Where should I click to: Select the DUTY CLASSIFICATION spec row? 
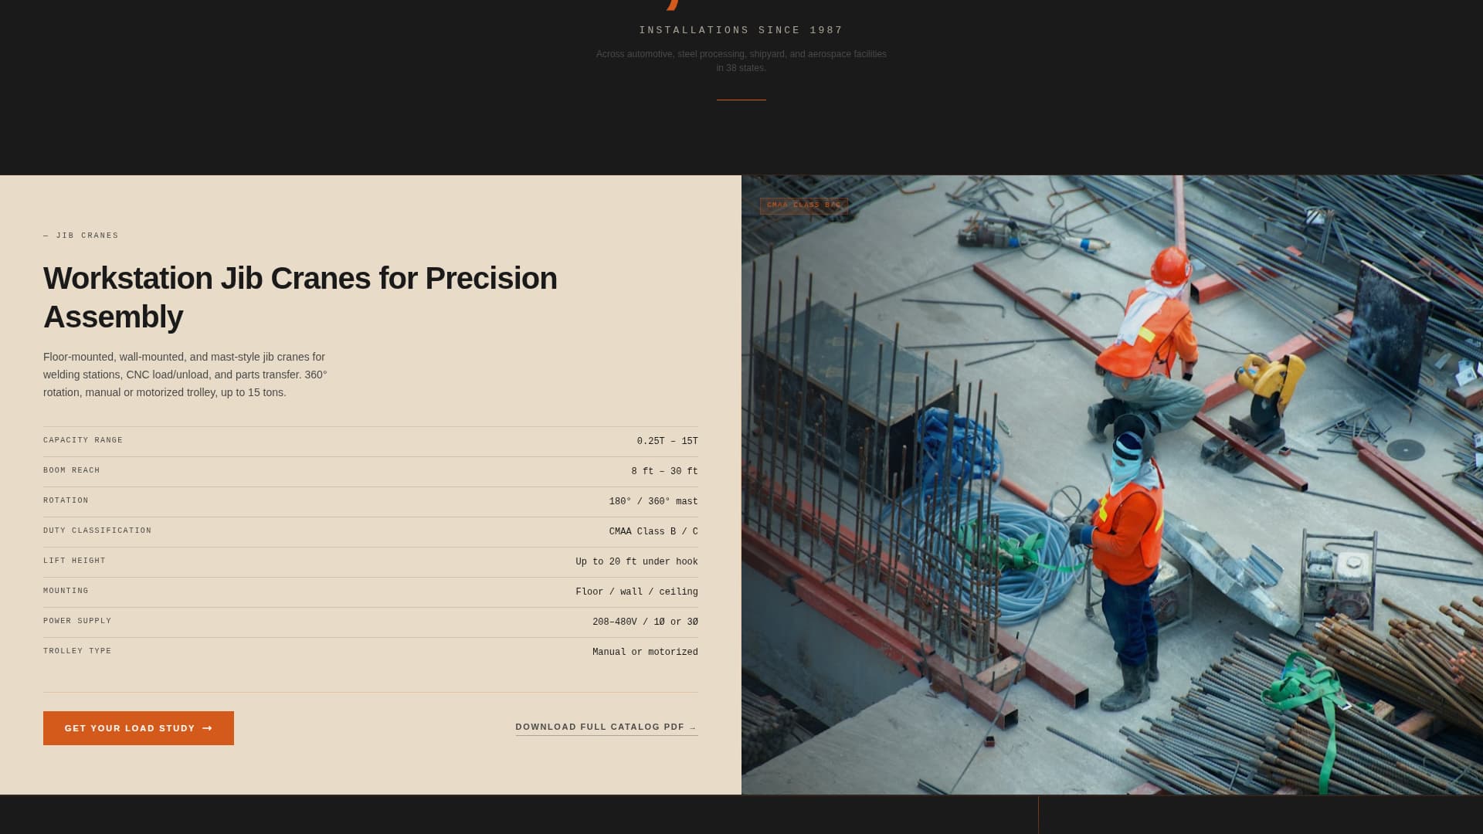(x=371, y=531)
